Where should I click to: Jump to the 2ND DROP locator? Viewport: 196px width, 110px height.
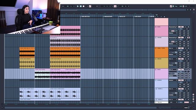pyautogui.click(x=138, y=16)
